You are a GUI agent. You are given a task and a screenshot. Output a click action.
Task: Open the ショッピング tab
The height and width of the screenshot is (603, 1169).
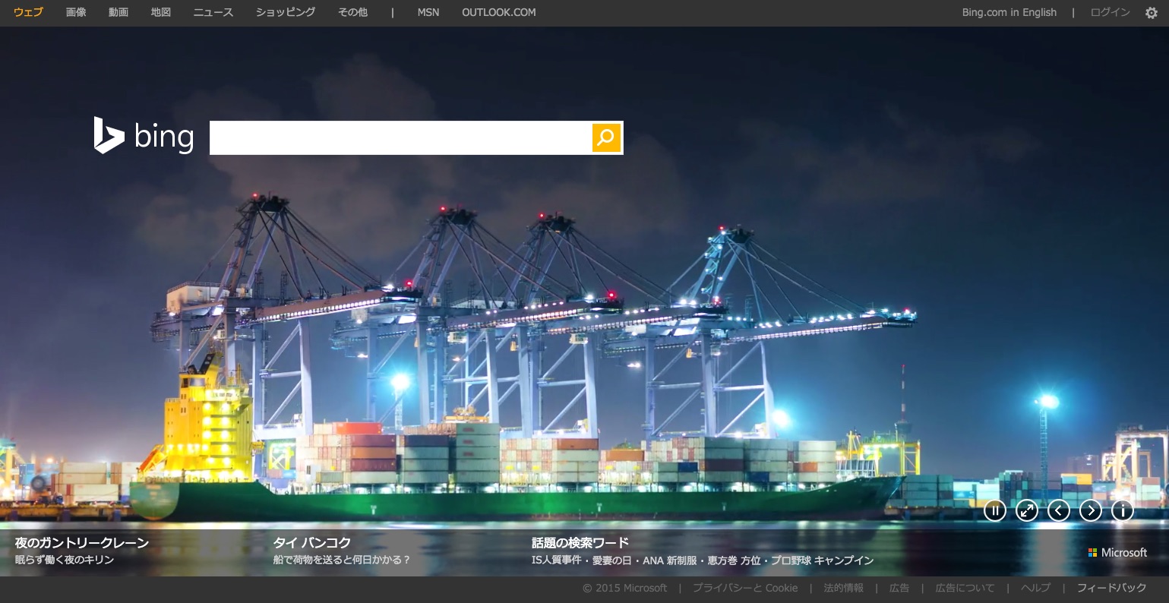(286, 12)
